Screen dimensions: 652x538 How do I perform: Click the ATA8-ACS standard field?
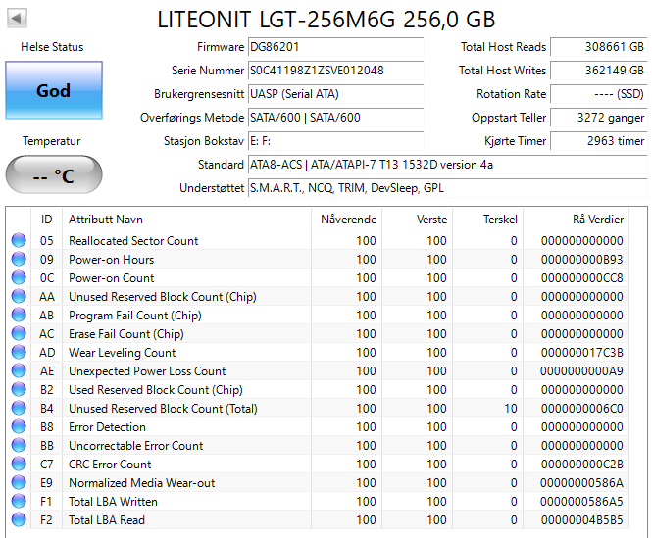tap(447, 165)
